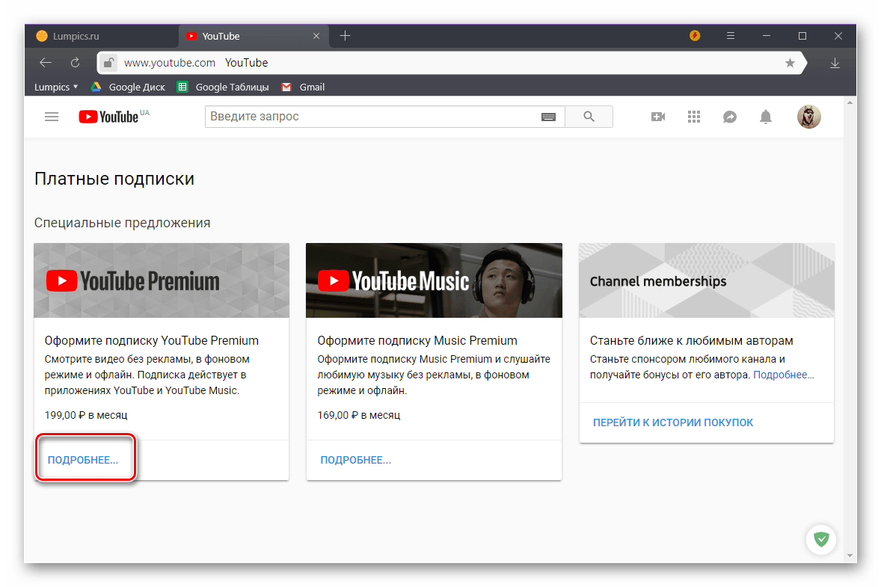Click the 169,00 ₽ в месяц price
Image resolution: width=881 pixels, height=587 pixels.
358,415
